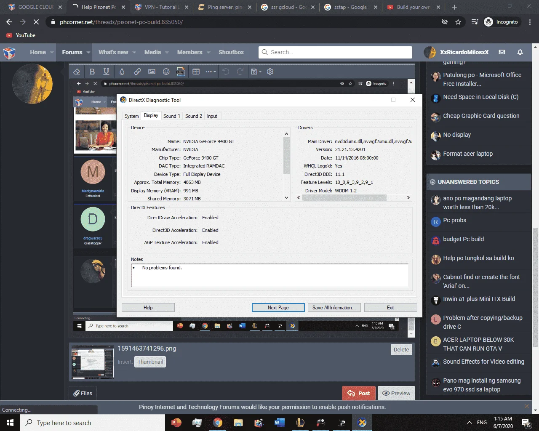
Task: Open the media control icon in Chrome toolbar
Action: [x=474, y=22]
